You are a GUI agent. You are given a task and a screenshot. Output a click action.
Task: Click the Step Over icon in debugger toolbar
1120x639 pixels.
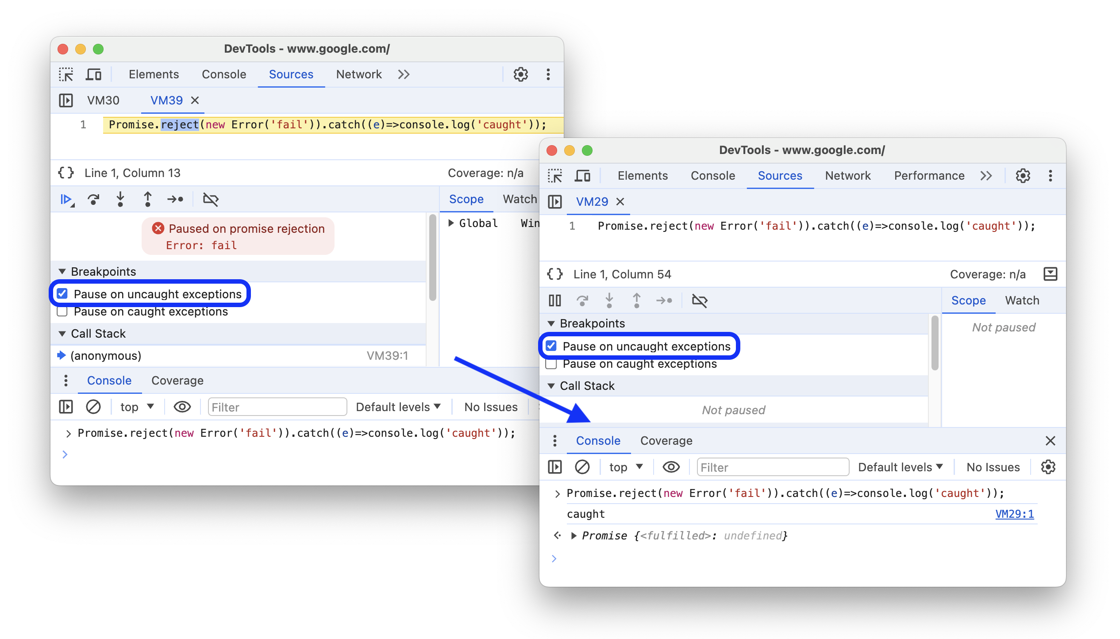pyautogui.click(x=94, y=200)
